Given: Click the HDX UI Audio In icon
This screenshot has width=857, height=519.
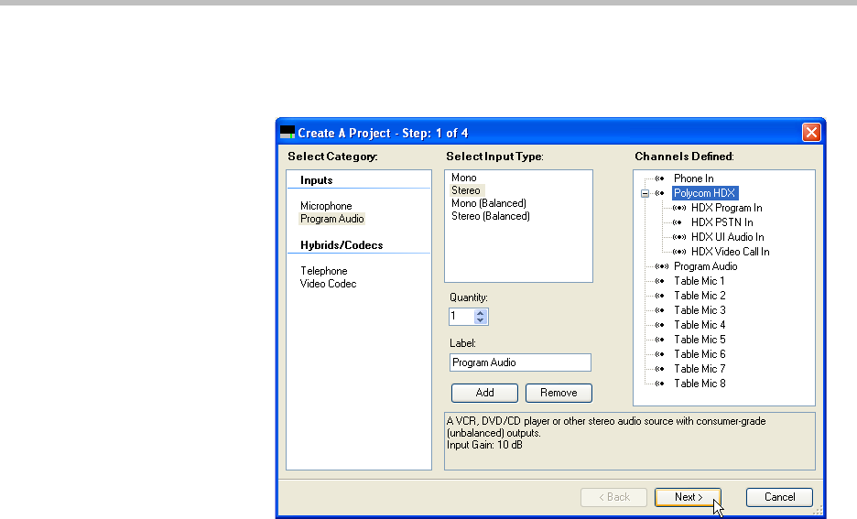Looking at the screenshot, I should pos(678,237).
